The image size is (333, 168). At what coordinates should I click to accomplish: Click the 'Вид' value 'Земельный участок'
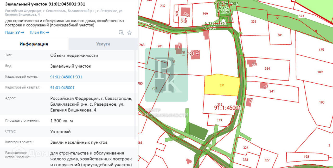[71, 66]
